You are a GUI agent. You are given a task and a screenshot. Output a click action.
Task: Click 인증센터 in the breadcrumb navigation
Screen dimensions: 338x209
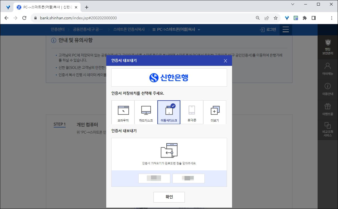coord(58,29)
